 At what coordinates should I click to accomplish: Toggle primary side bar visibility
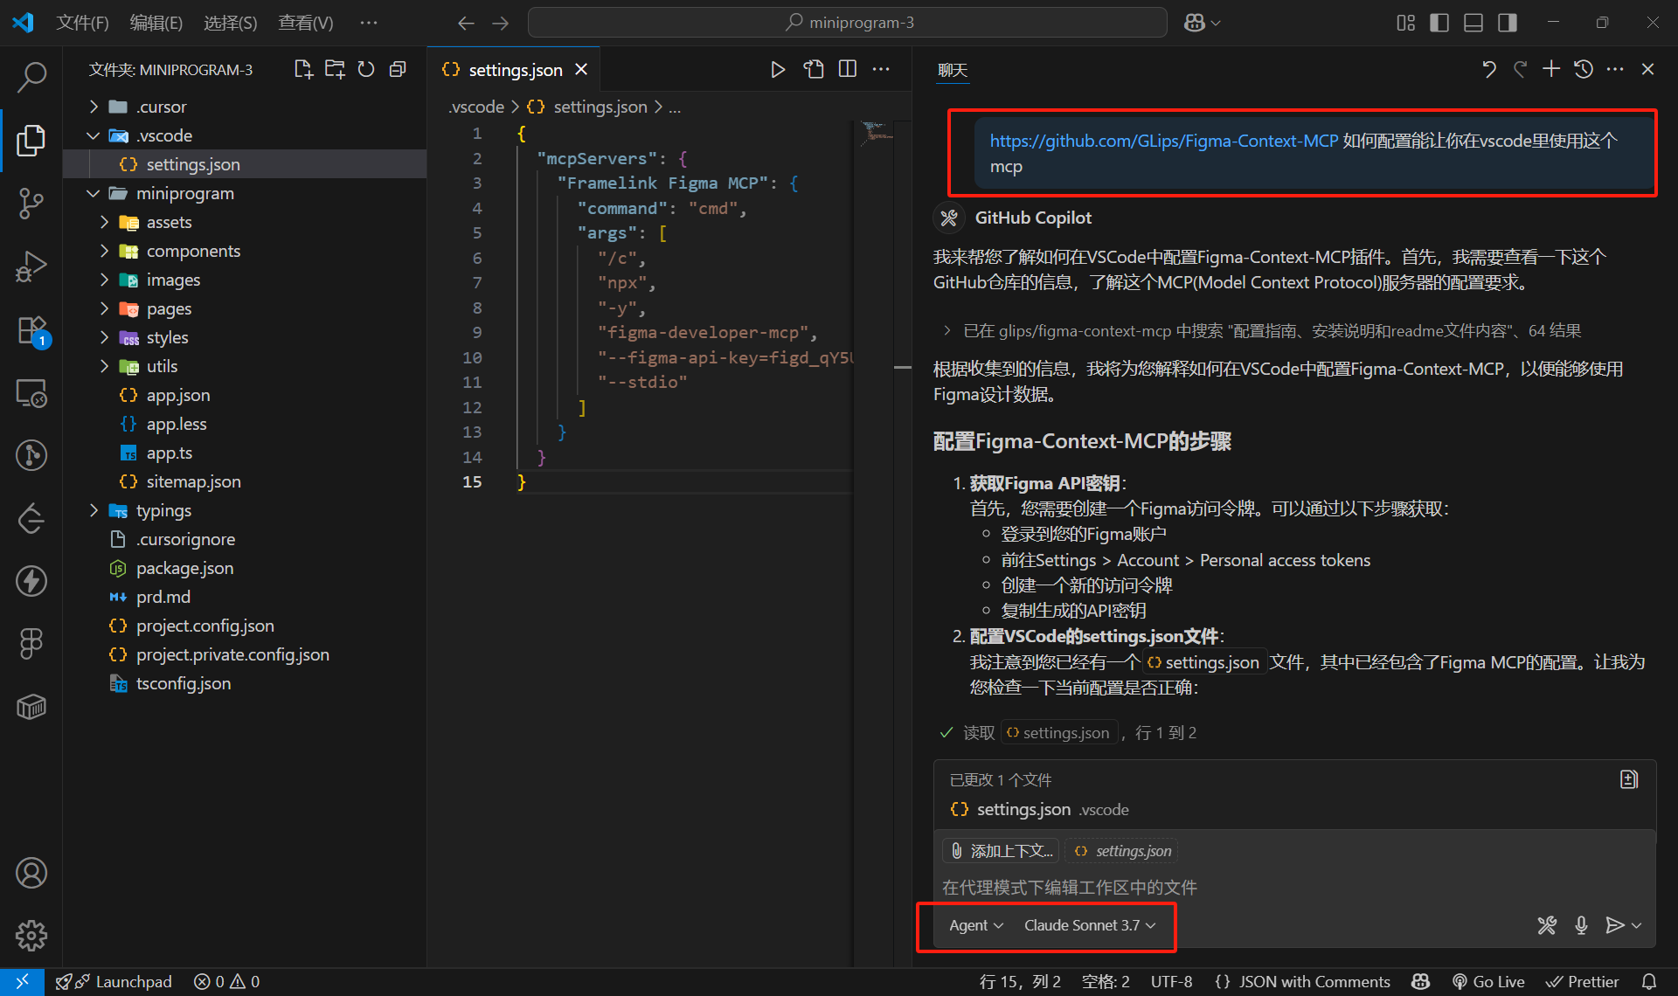1439,23
